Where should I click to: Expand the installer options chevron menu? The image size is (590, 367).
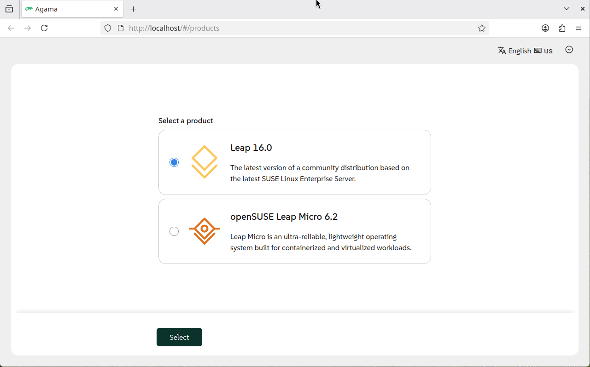click(x=569, y=50)
